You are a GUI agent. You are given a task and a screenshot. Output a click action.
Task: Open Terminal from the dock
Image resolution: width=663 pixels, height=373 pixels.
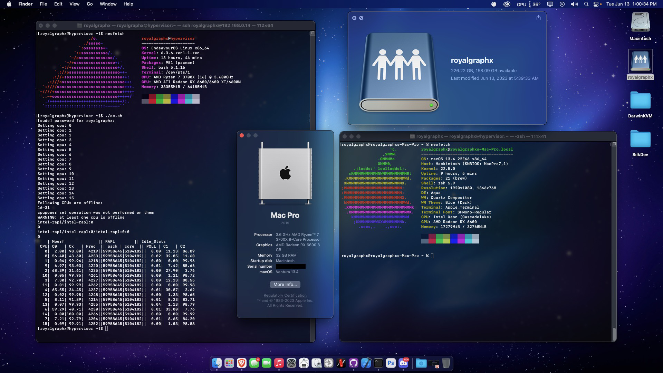coord(378,363)
